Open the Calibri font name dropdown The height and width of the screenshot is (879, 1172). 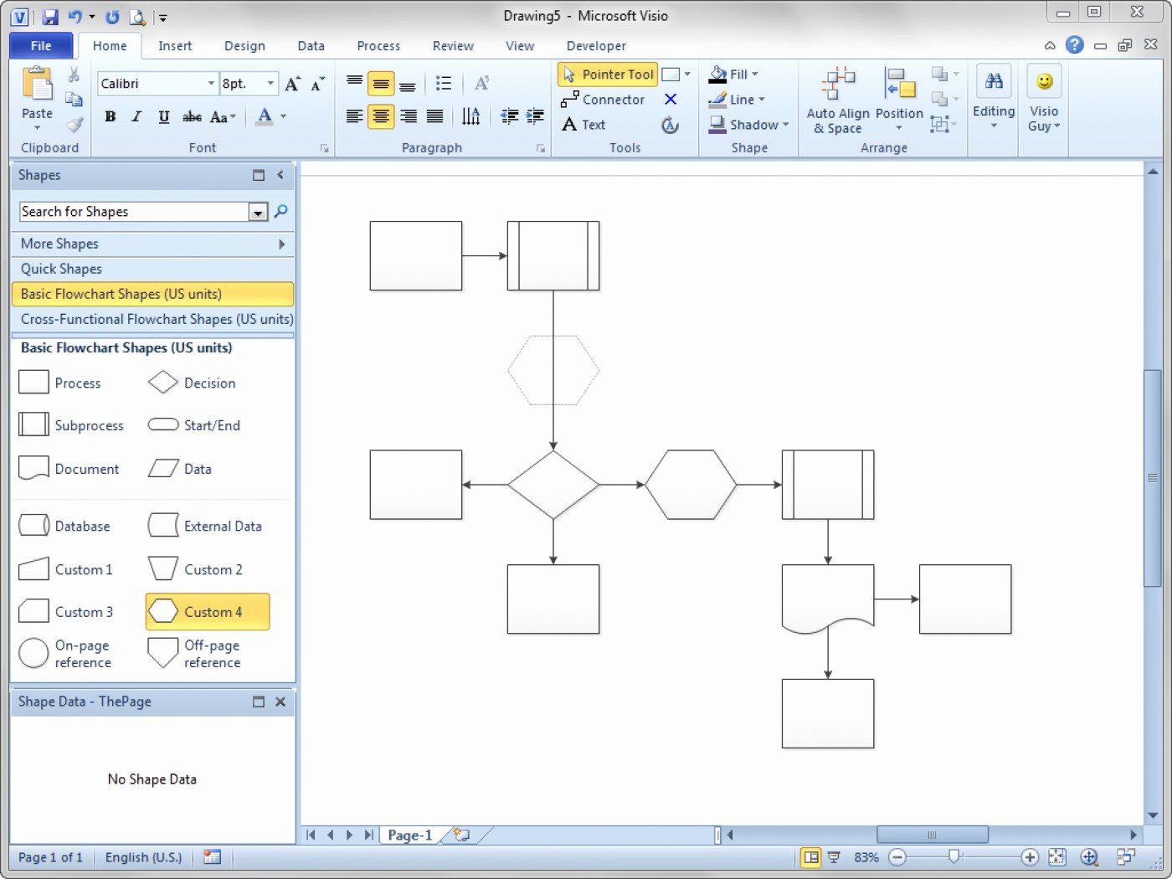211,84
